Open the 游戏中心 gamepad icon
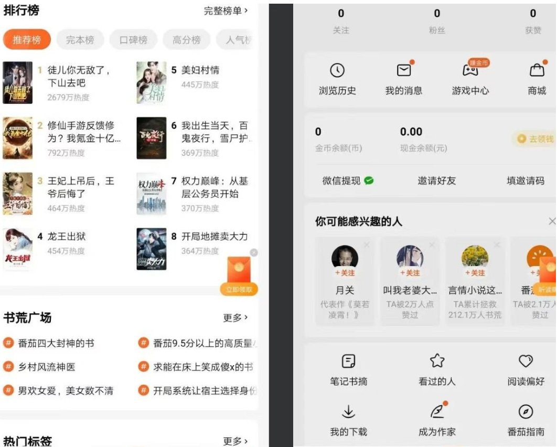 pos(470,70)
